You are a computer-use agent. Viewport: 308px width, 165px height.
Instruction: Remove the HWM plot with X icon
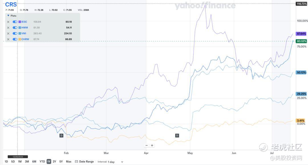click(x=8, y=28)
